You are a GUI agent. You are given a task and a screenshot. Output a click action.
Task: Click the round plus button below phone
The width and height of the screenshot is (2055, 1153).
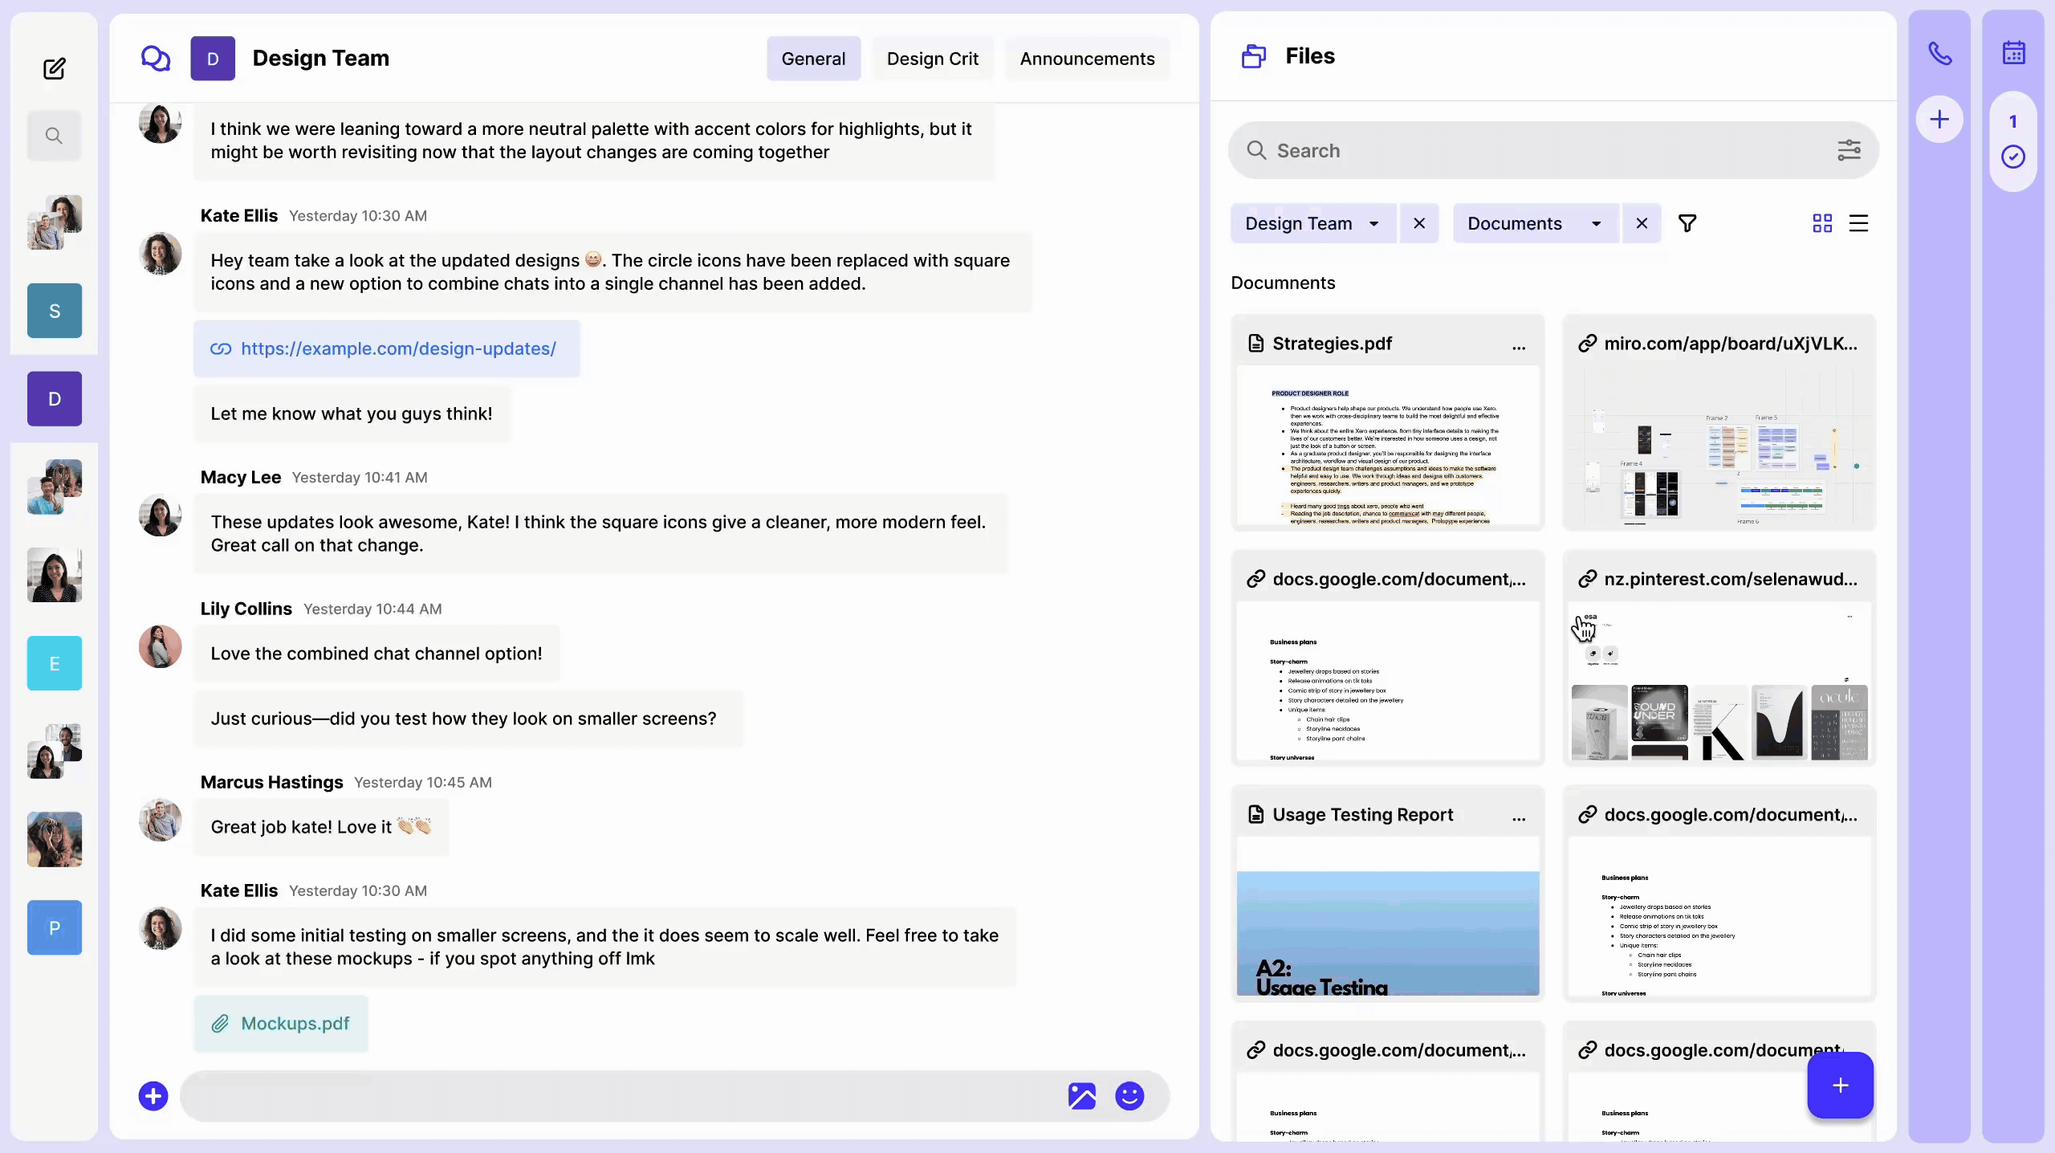pyautogui.click(x=1939, y=120)
